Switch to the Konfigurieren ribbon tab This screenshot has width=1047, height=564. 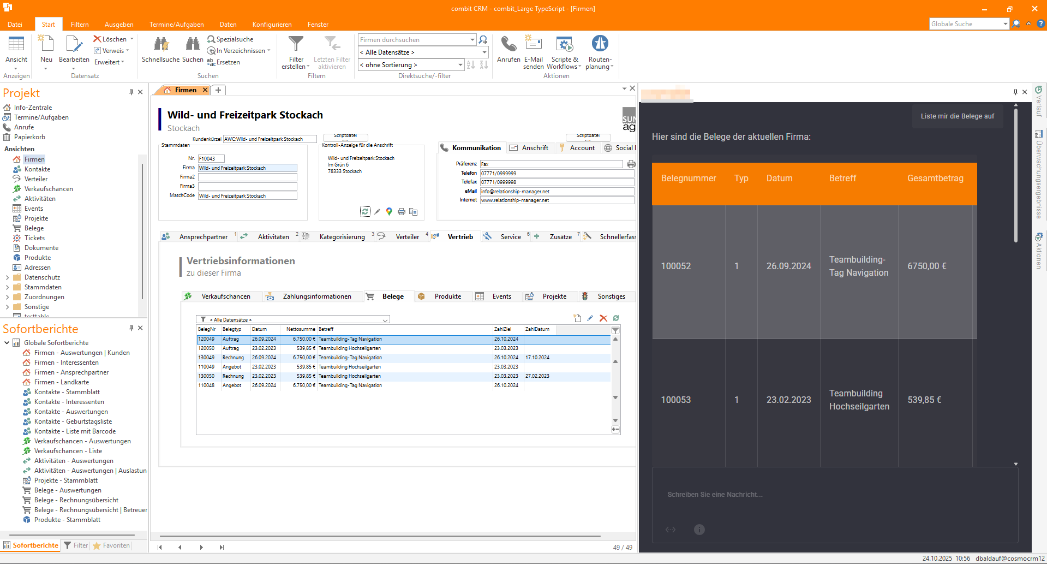click(x=272, y=25)
